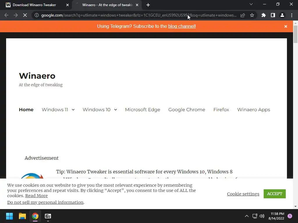Open the Chrome tab search chevron
This screenshot has height=223, width=298.
click(251, 4)
